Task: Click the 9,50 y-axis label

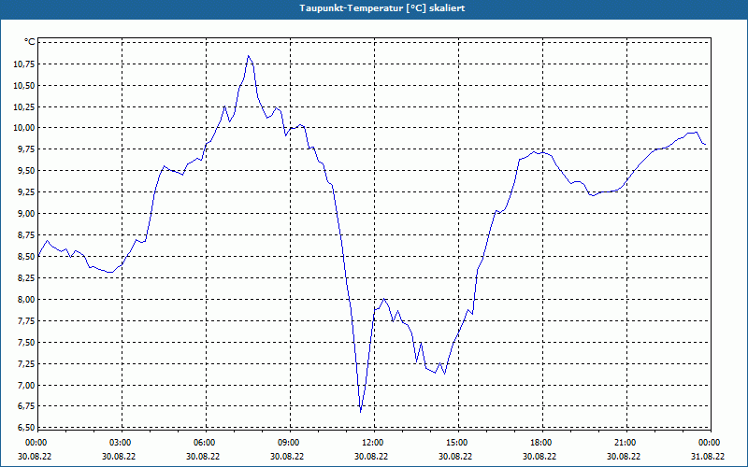Action: [x=26, y=171]
